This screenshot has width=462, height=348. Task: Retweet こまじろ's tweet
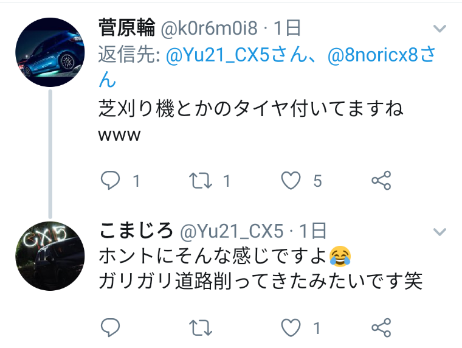[201, 328]
